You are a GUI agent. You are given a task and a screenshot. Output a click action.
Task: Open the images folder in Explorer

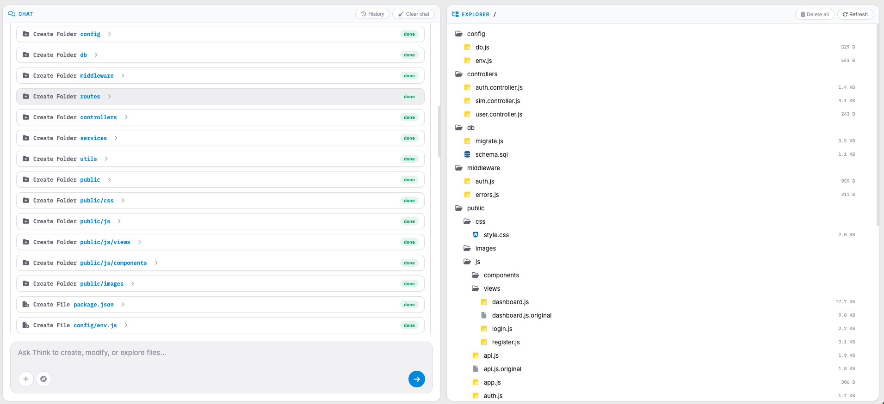(486, 248)
